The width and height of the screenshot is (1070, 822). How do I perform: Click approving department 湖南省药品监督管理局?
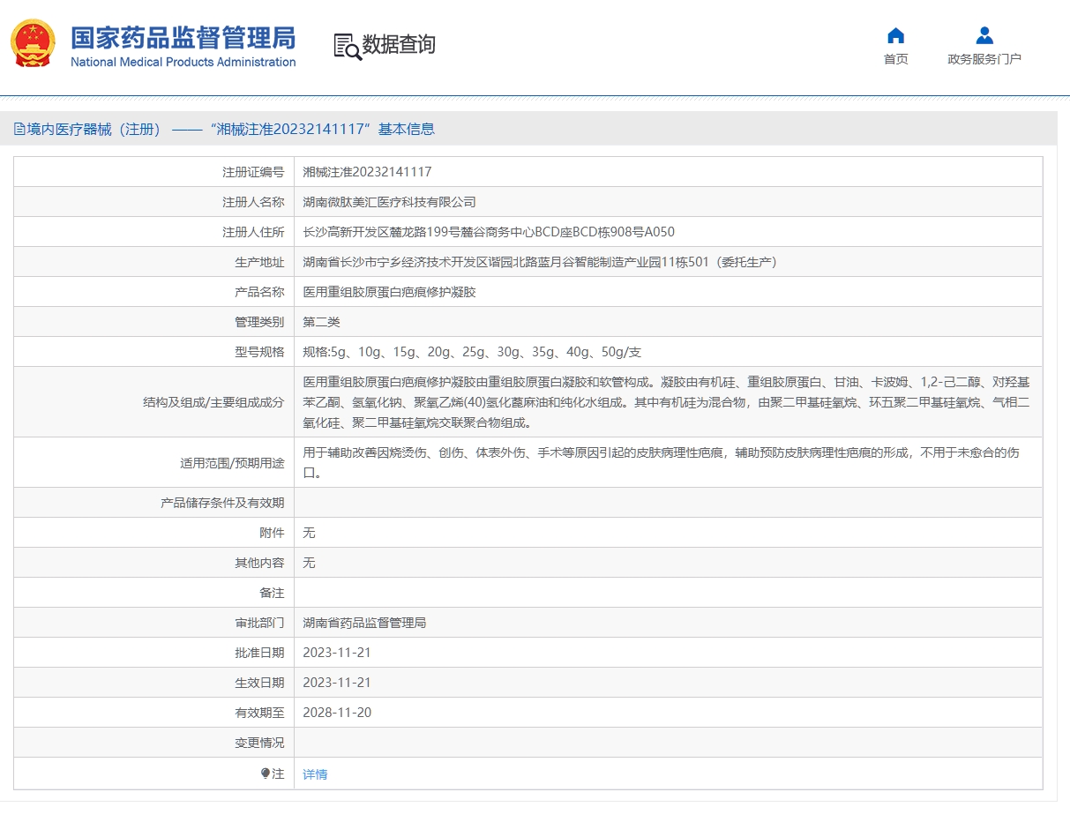[x=364, y=623]
